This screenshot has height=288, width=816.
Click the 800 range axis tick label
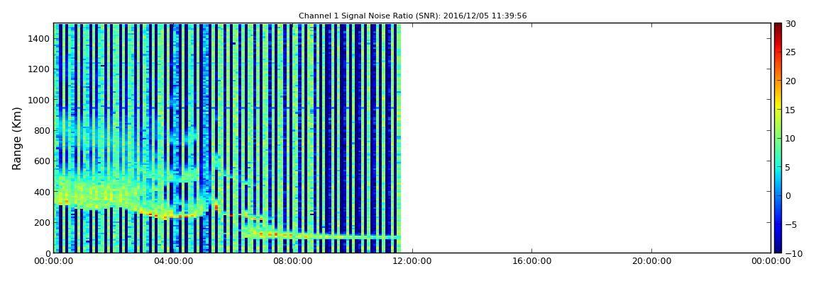[x=43, y=131]
